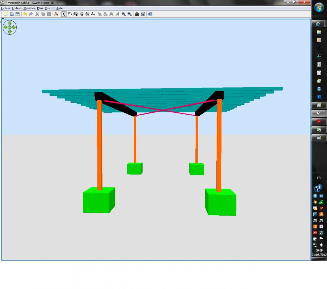Screen dimensions: 327x289
Task: Click the right arrow of 3D navigation pad
Action: pos(14,27)
